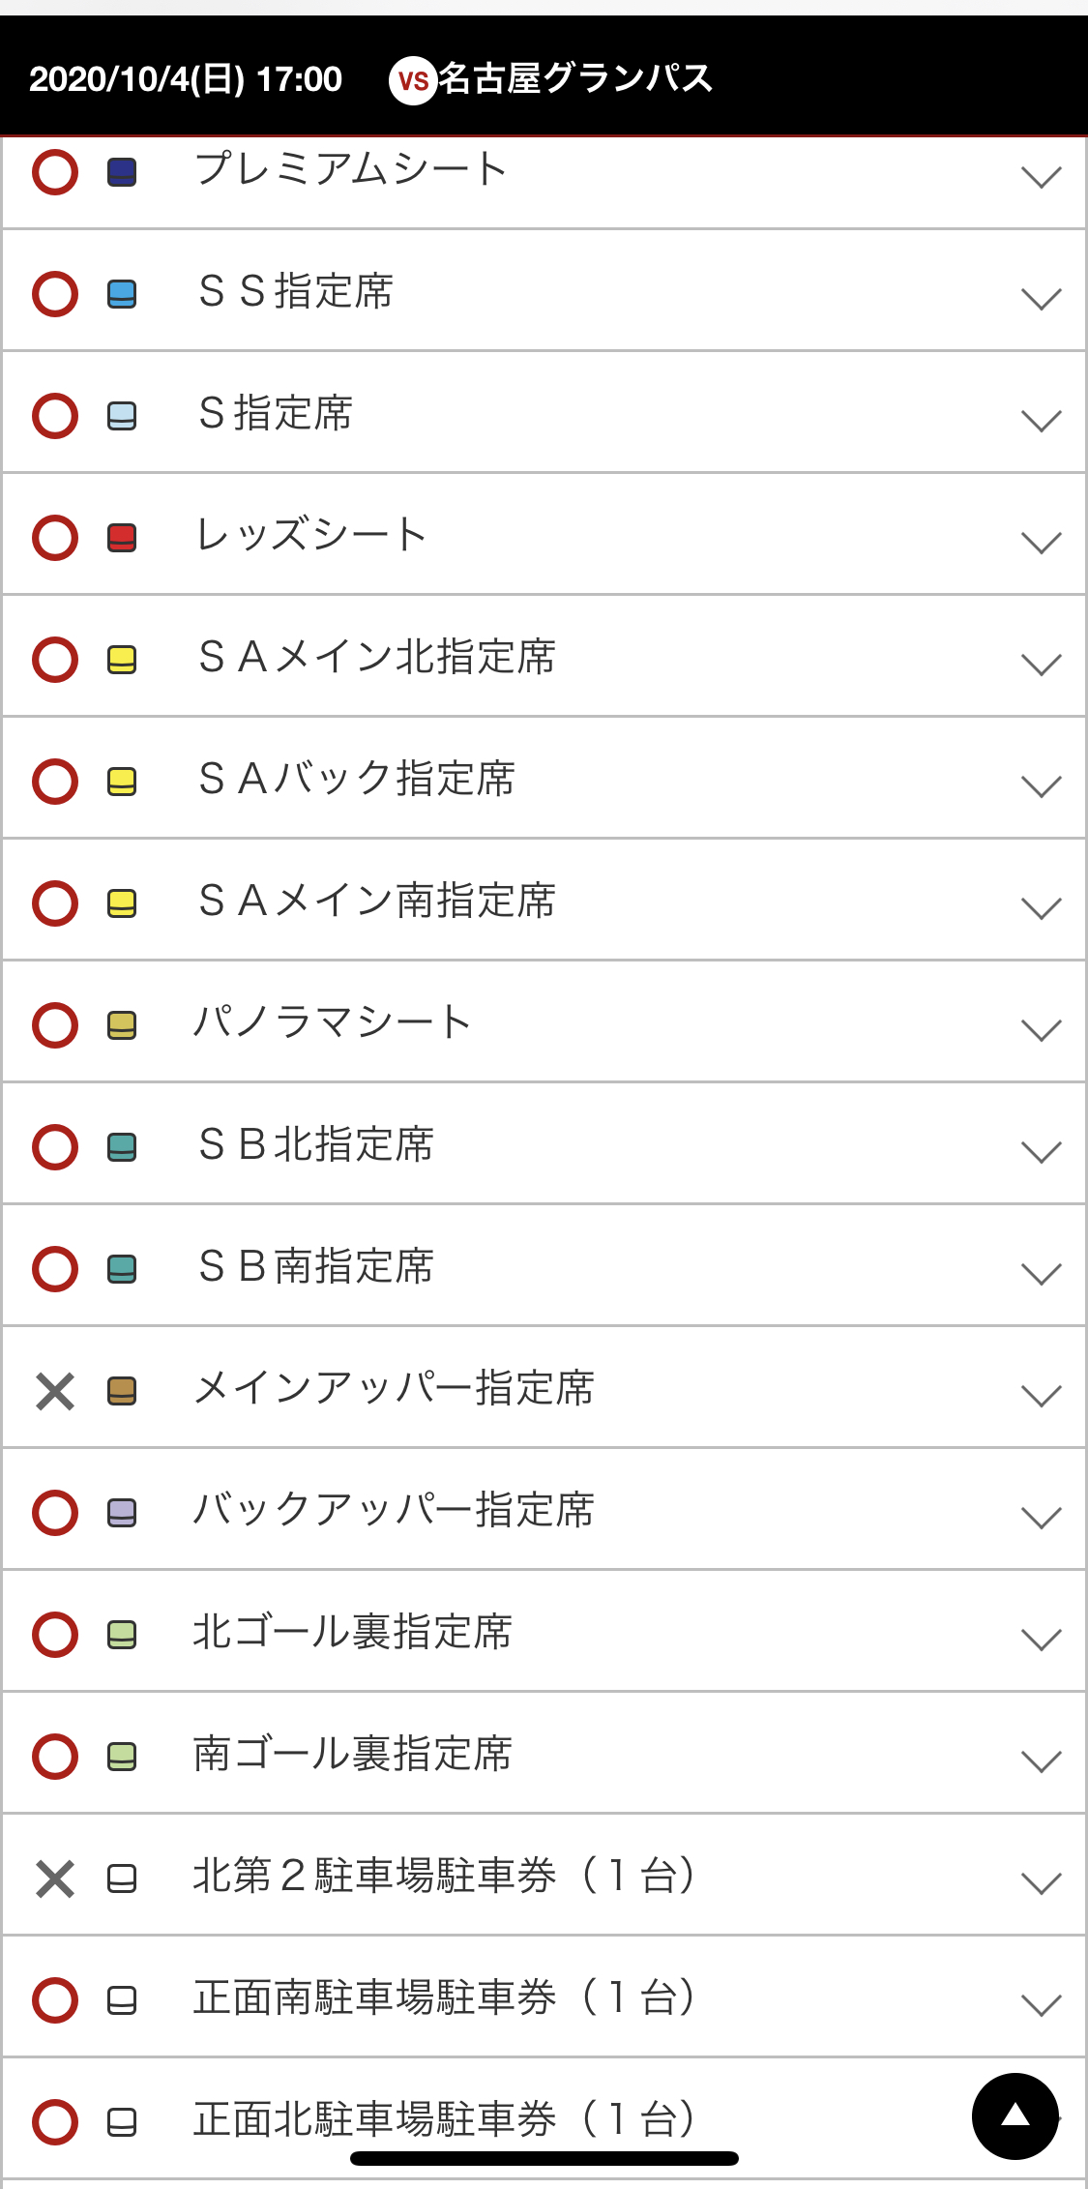Expand the ＳＡバック指定席 chevron
This screenshot has height=2189, width=1088.
(1041, 785)
